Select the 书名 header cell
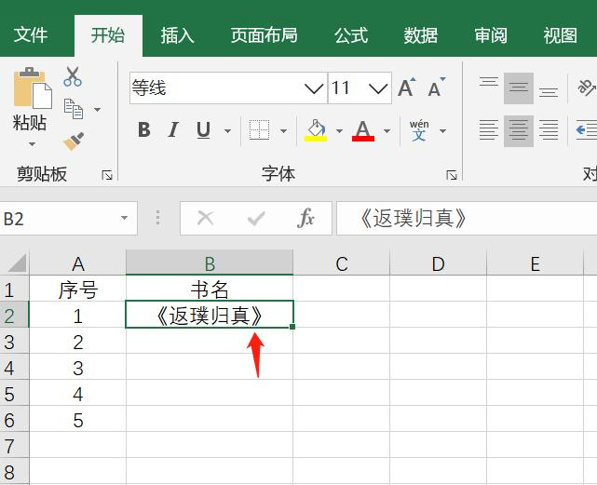This screenshot has width=597, height=485. (x=210, y=289)
